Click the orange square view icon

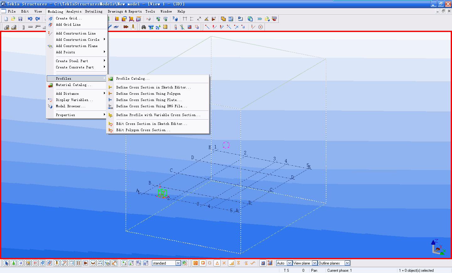[x=117, y=19]
